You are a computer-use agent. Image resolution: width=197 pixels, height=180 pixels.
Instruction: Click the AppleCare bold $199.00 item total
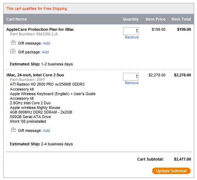(184, 29)
